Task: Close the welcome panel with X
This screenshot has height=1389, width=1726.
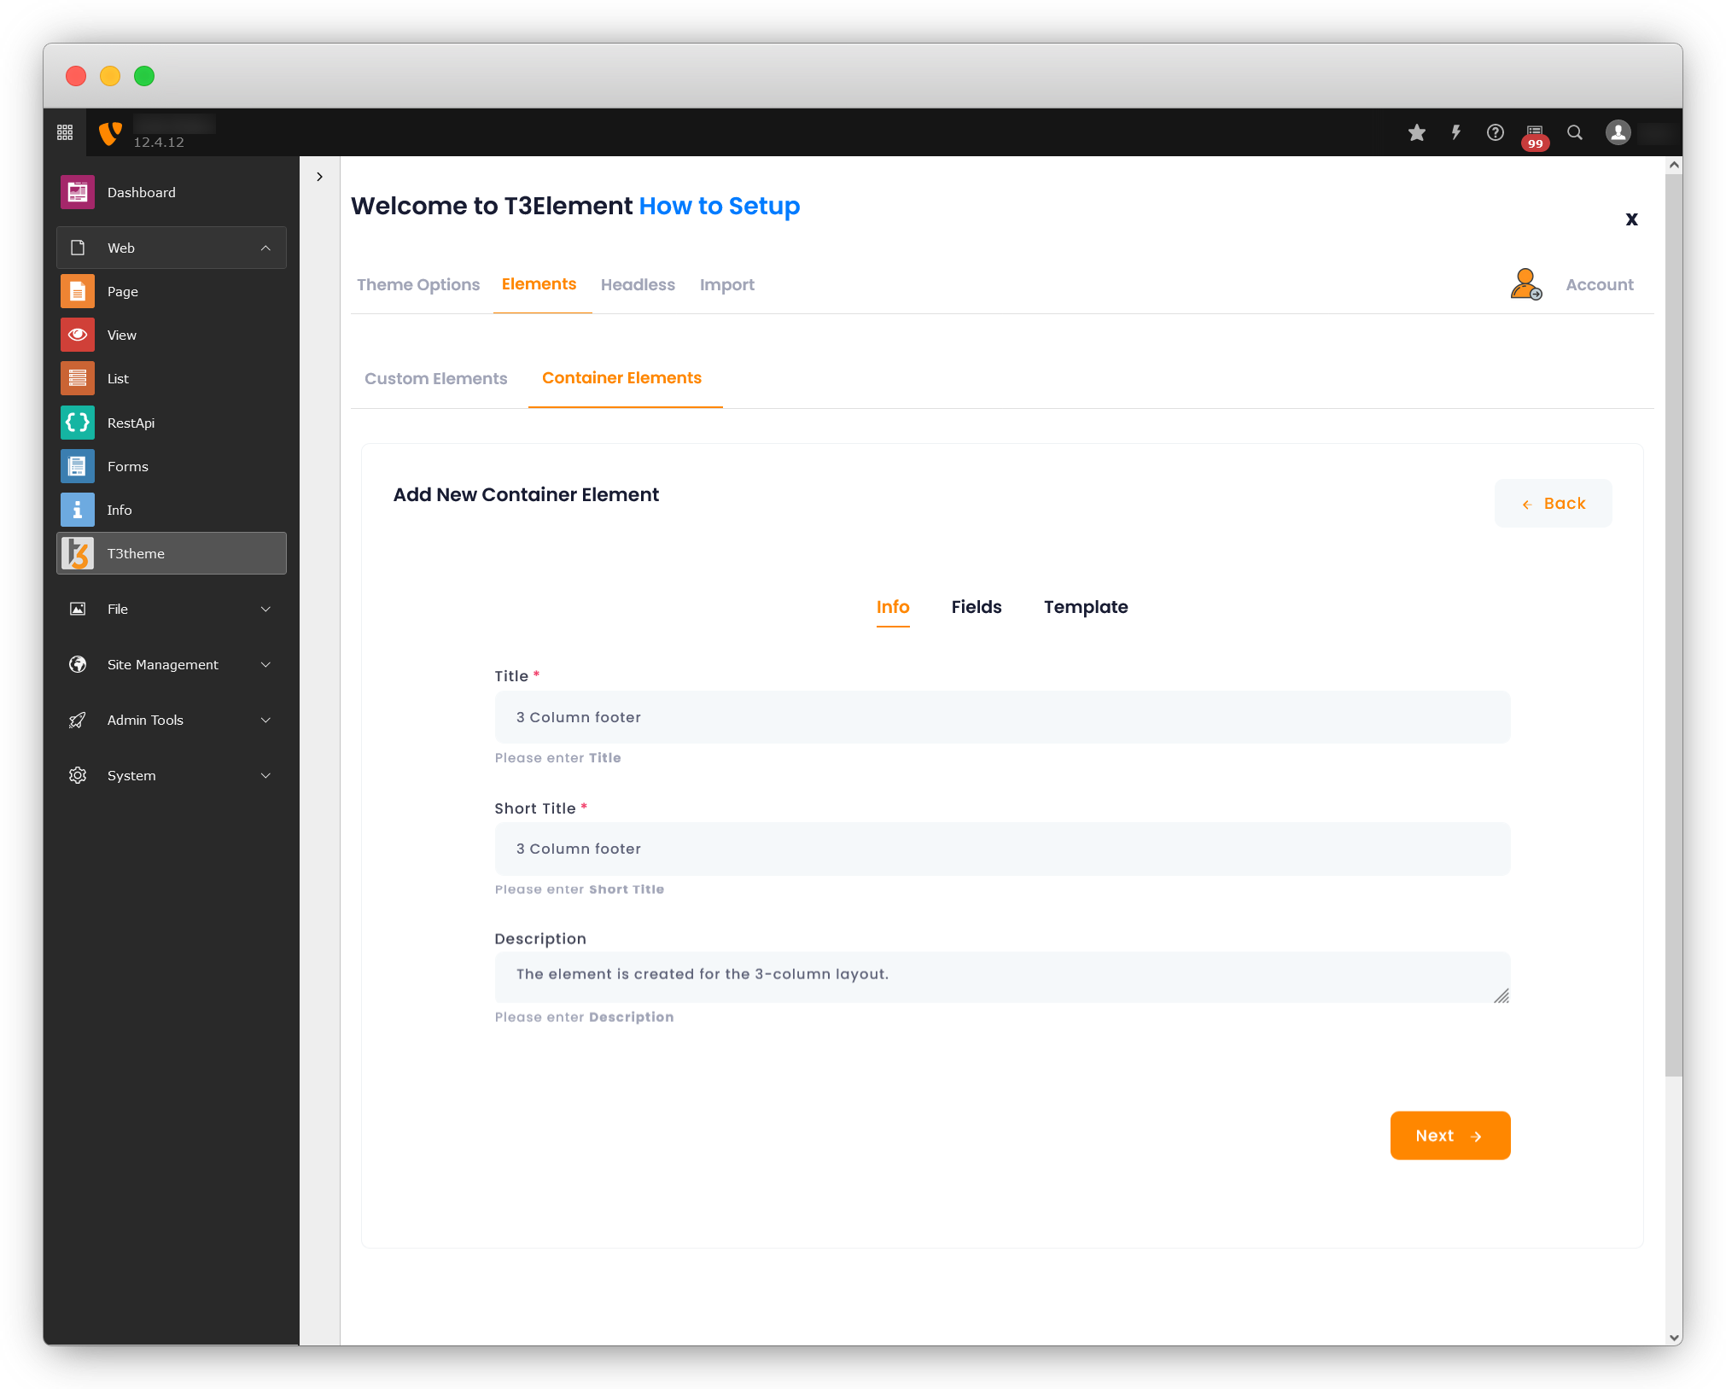Action: coord(1631,219)
